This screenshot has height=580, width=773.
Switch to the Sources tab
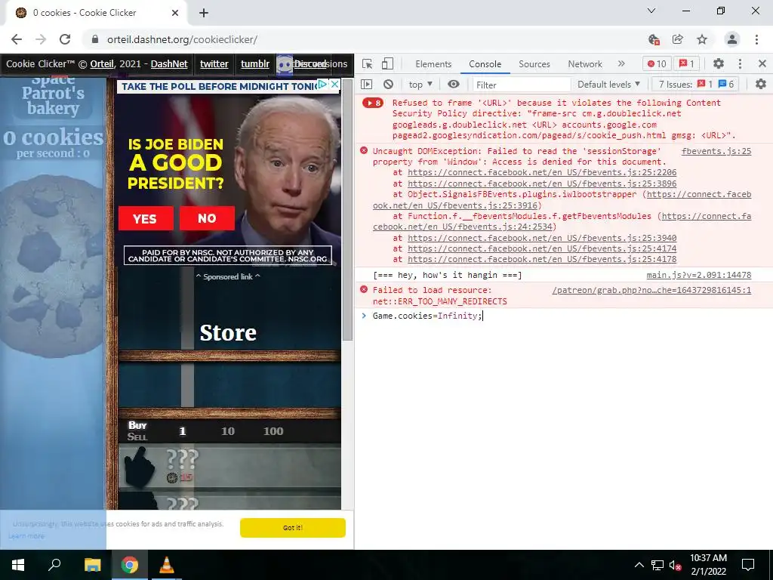pyautogui.click(x=534, y=64)
